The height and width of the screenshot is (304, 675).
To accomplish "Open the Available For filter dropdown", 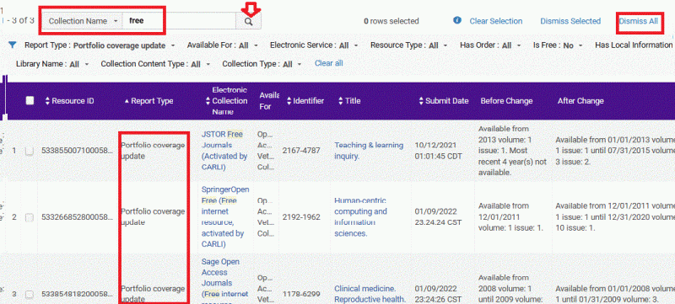I will (x=222, y=45).
